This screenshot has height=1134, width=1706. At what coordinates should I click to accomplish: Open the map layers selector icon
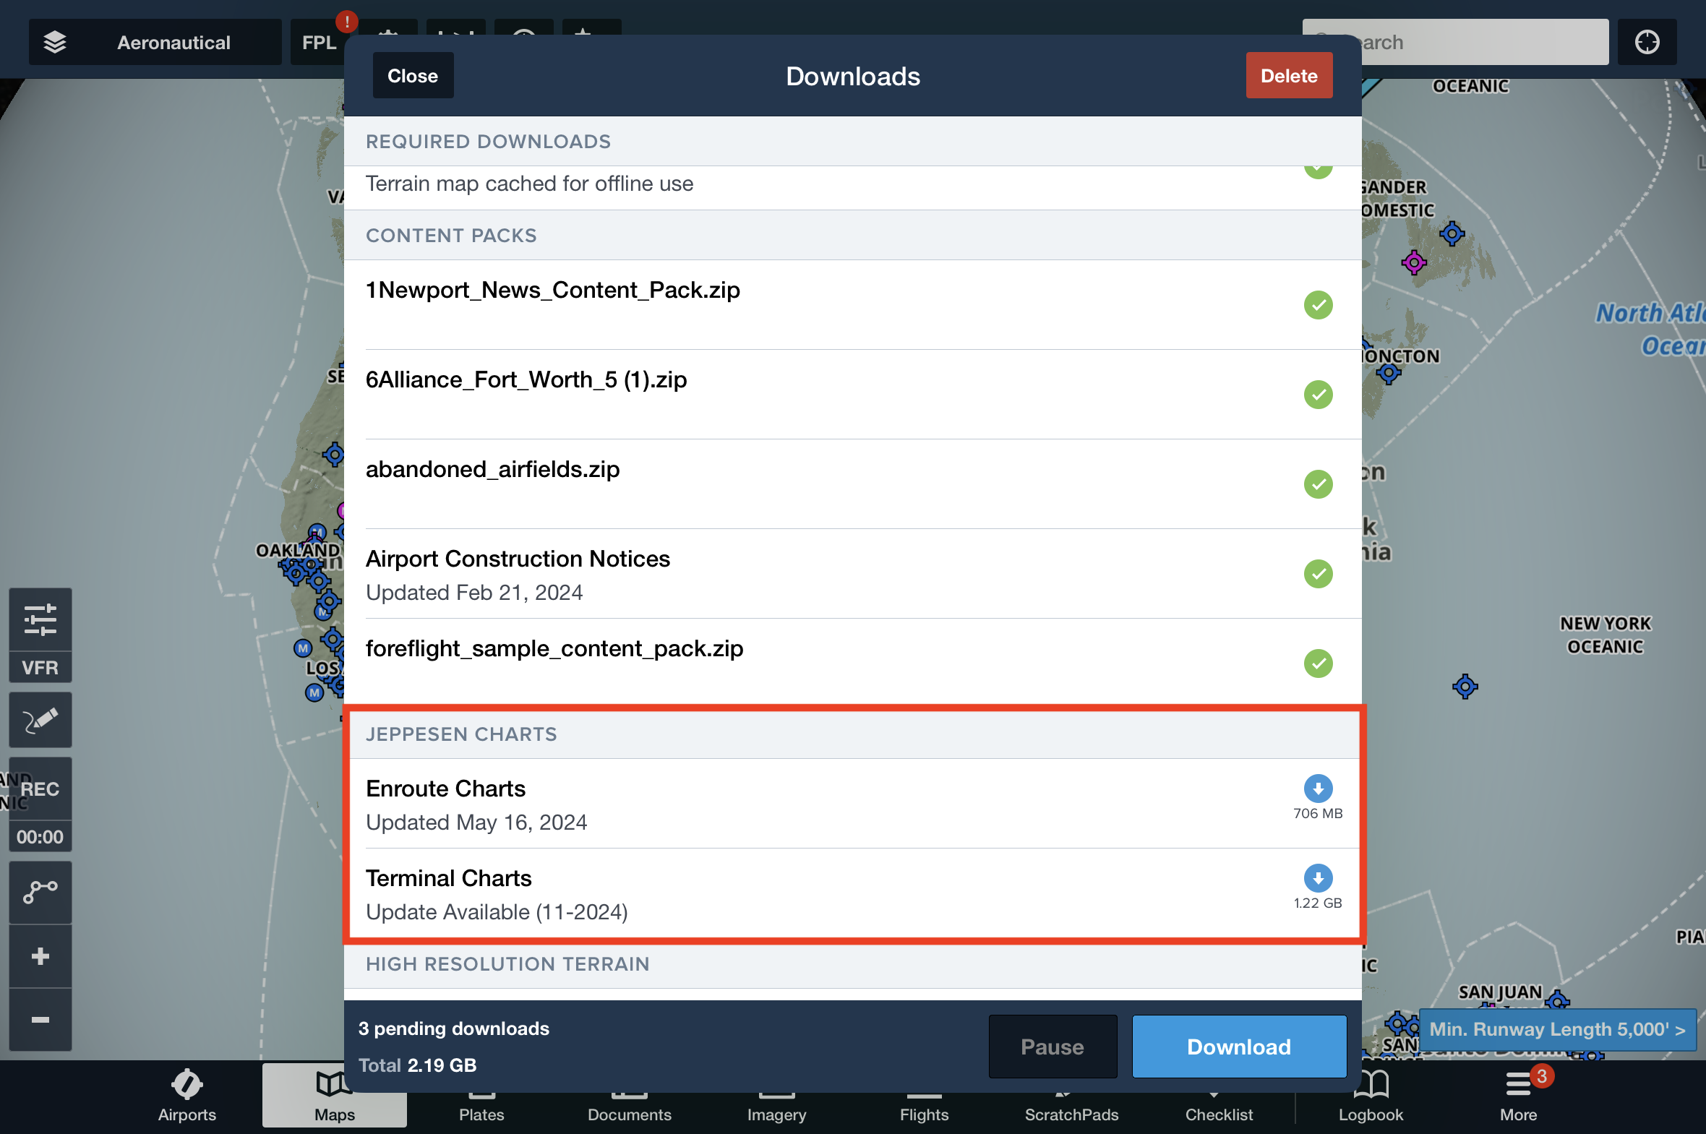point(55,42)
